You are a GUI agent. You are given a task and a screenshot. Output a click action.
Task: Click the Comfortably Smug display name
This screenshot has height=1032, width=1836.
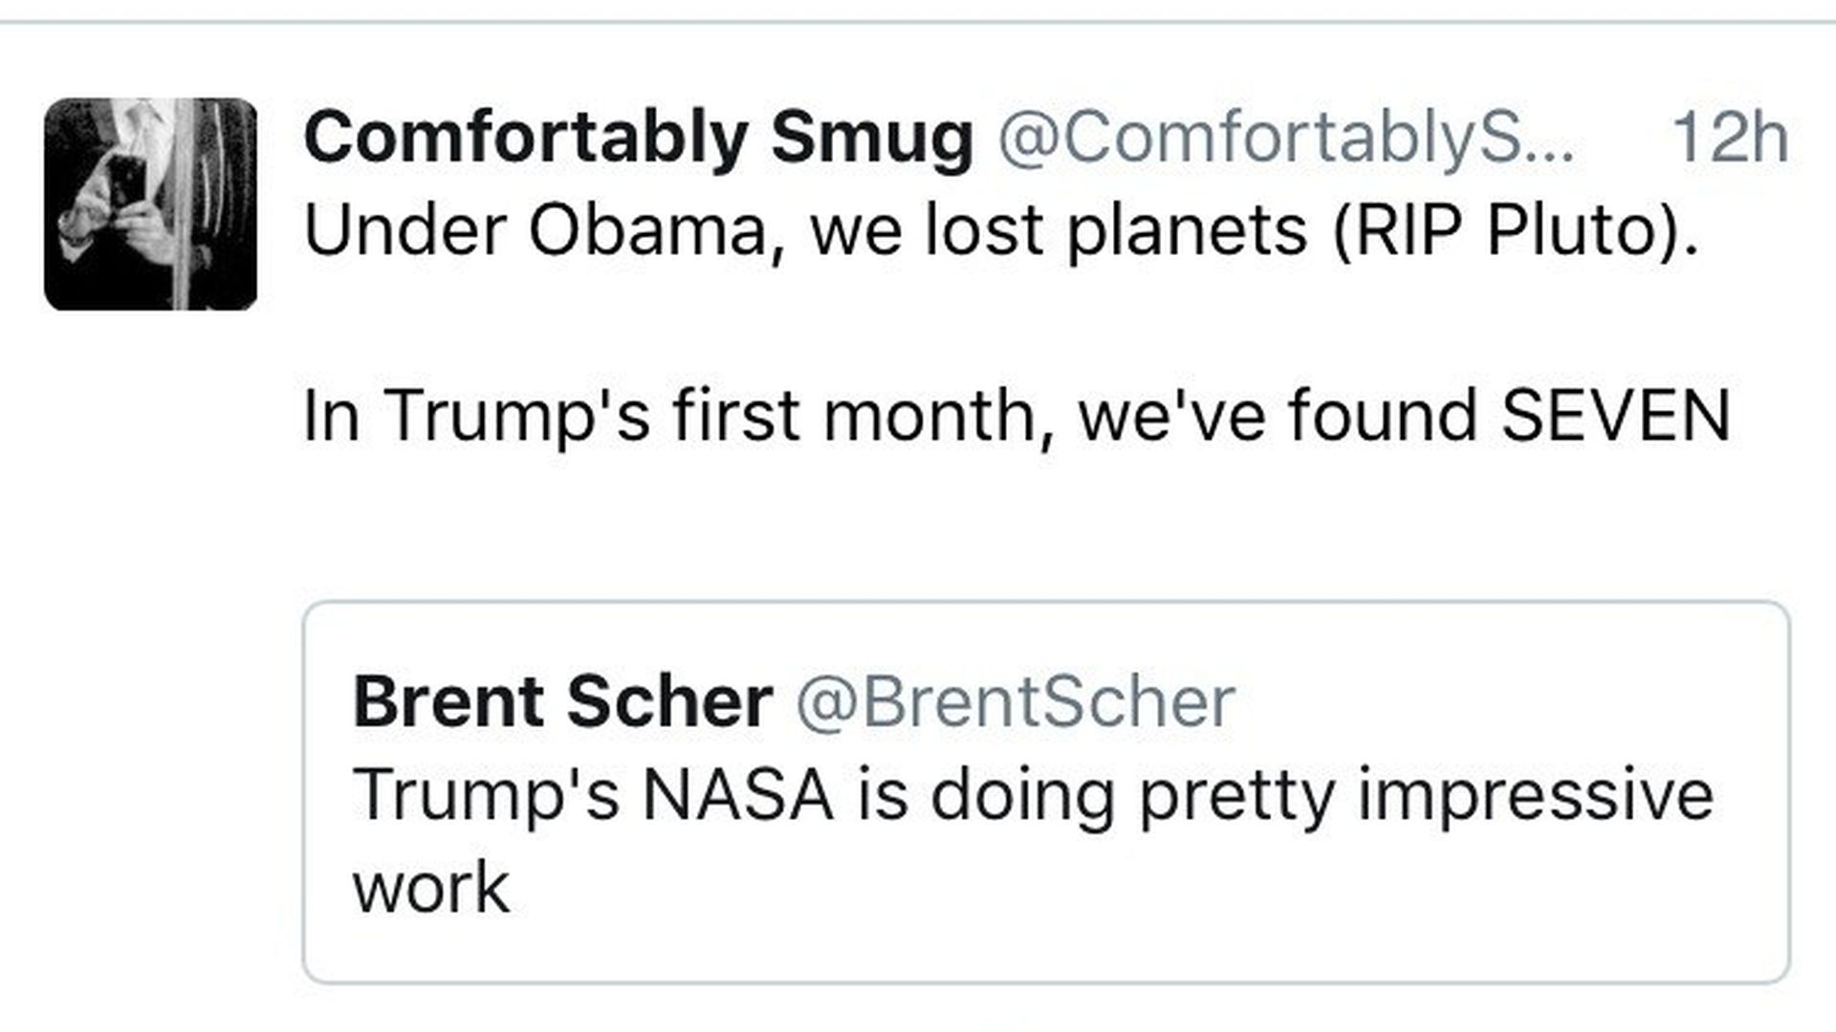click(638, 139)
